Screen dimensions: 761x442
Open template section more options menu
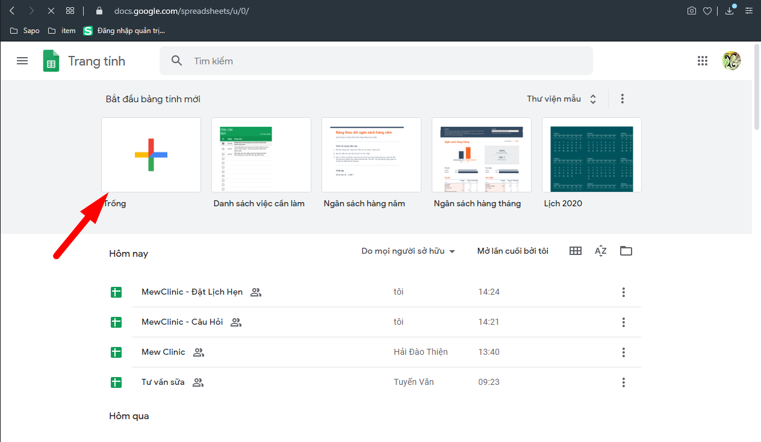(x=623, y=99)
